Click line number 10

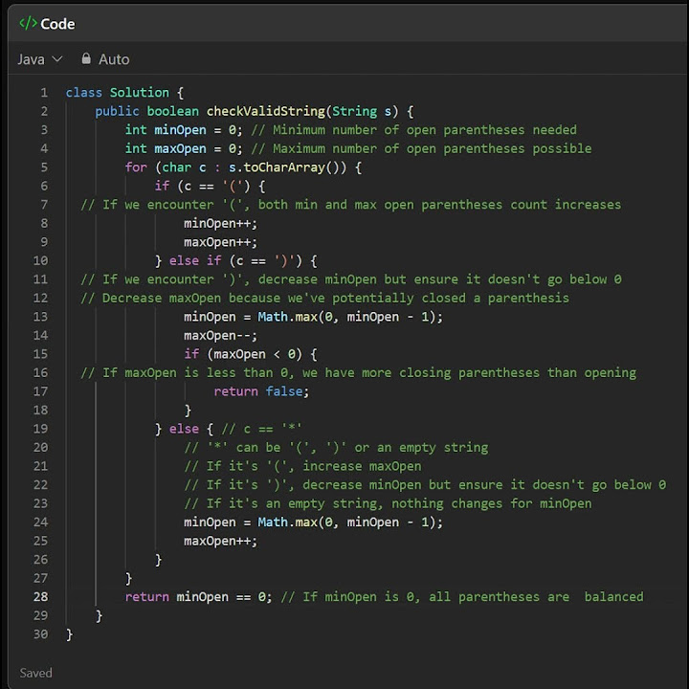tap(40, 260)
